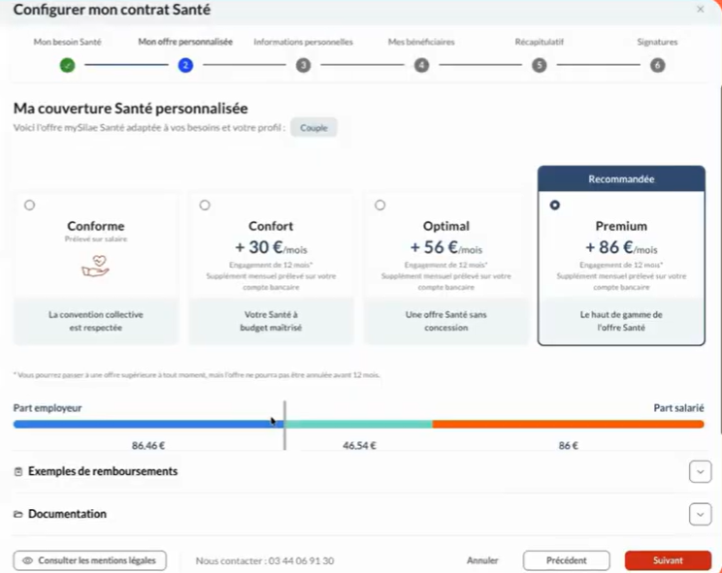Click step 6 Signatures circle
Image resolution: width=722 pixels, height=573 pixels.
click(x=657, y=65)
